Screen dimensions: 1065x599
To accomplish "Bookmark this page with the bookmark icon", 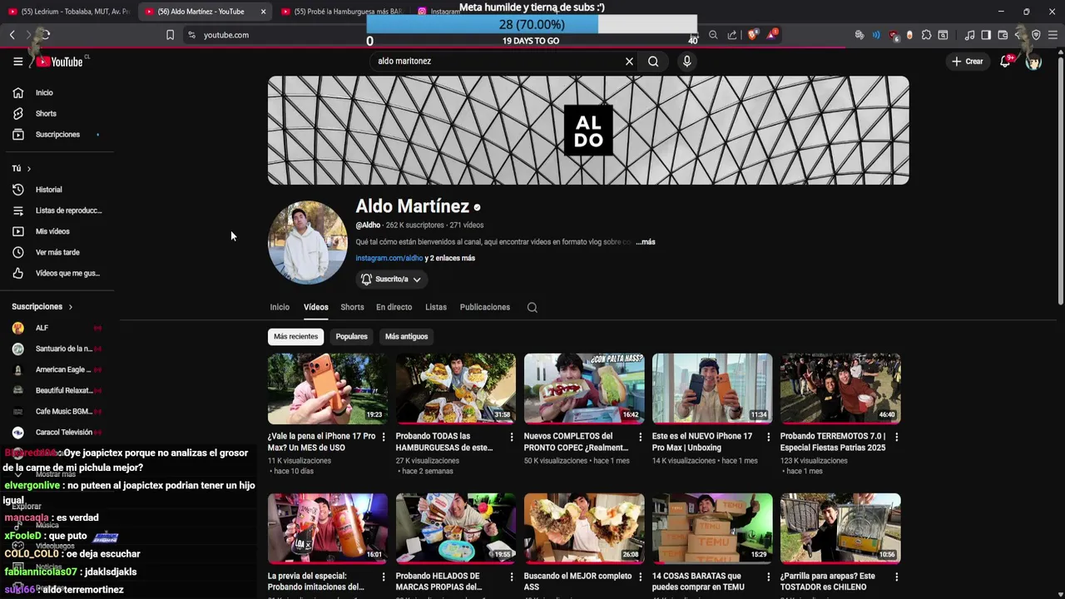I will pos(170,35).
